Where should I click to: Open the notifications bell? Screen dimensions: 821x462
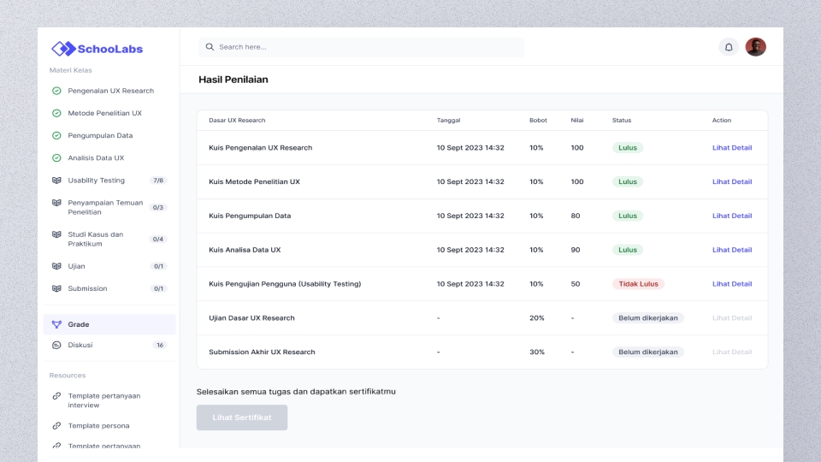(729, 47)
